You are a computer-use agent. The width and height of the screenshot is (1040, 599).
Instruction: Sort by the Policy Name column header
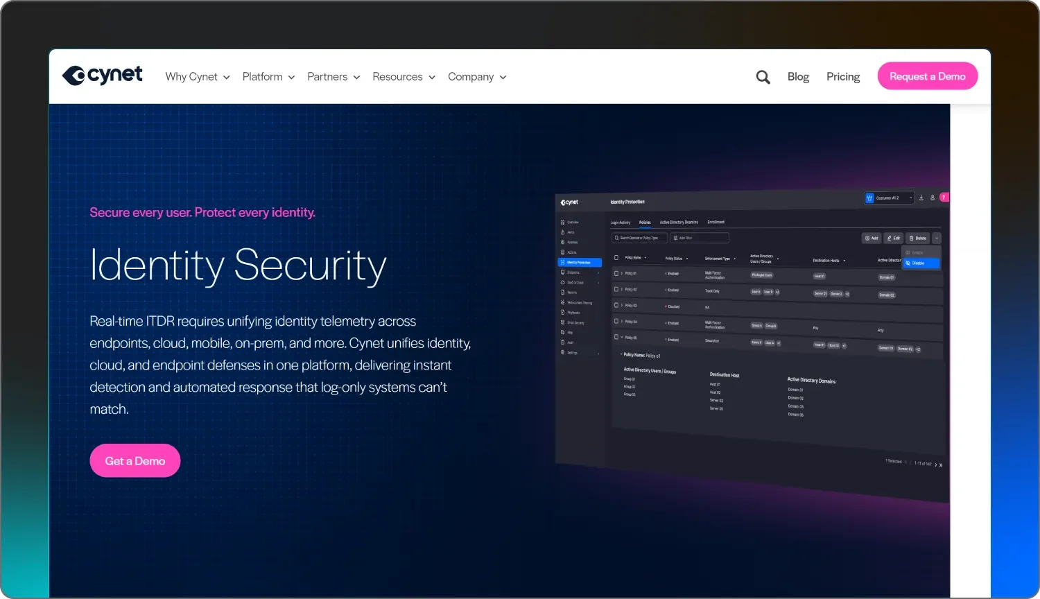coord(636,258)
